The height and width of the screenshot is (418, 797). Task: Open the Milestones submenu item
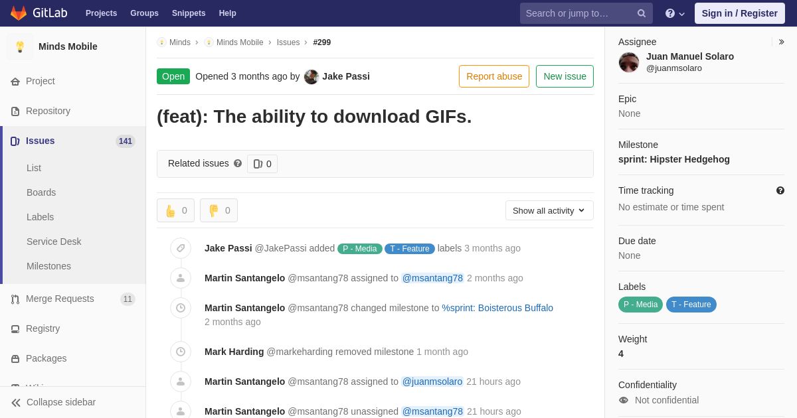coord(48,266)
